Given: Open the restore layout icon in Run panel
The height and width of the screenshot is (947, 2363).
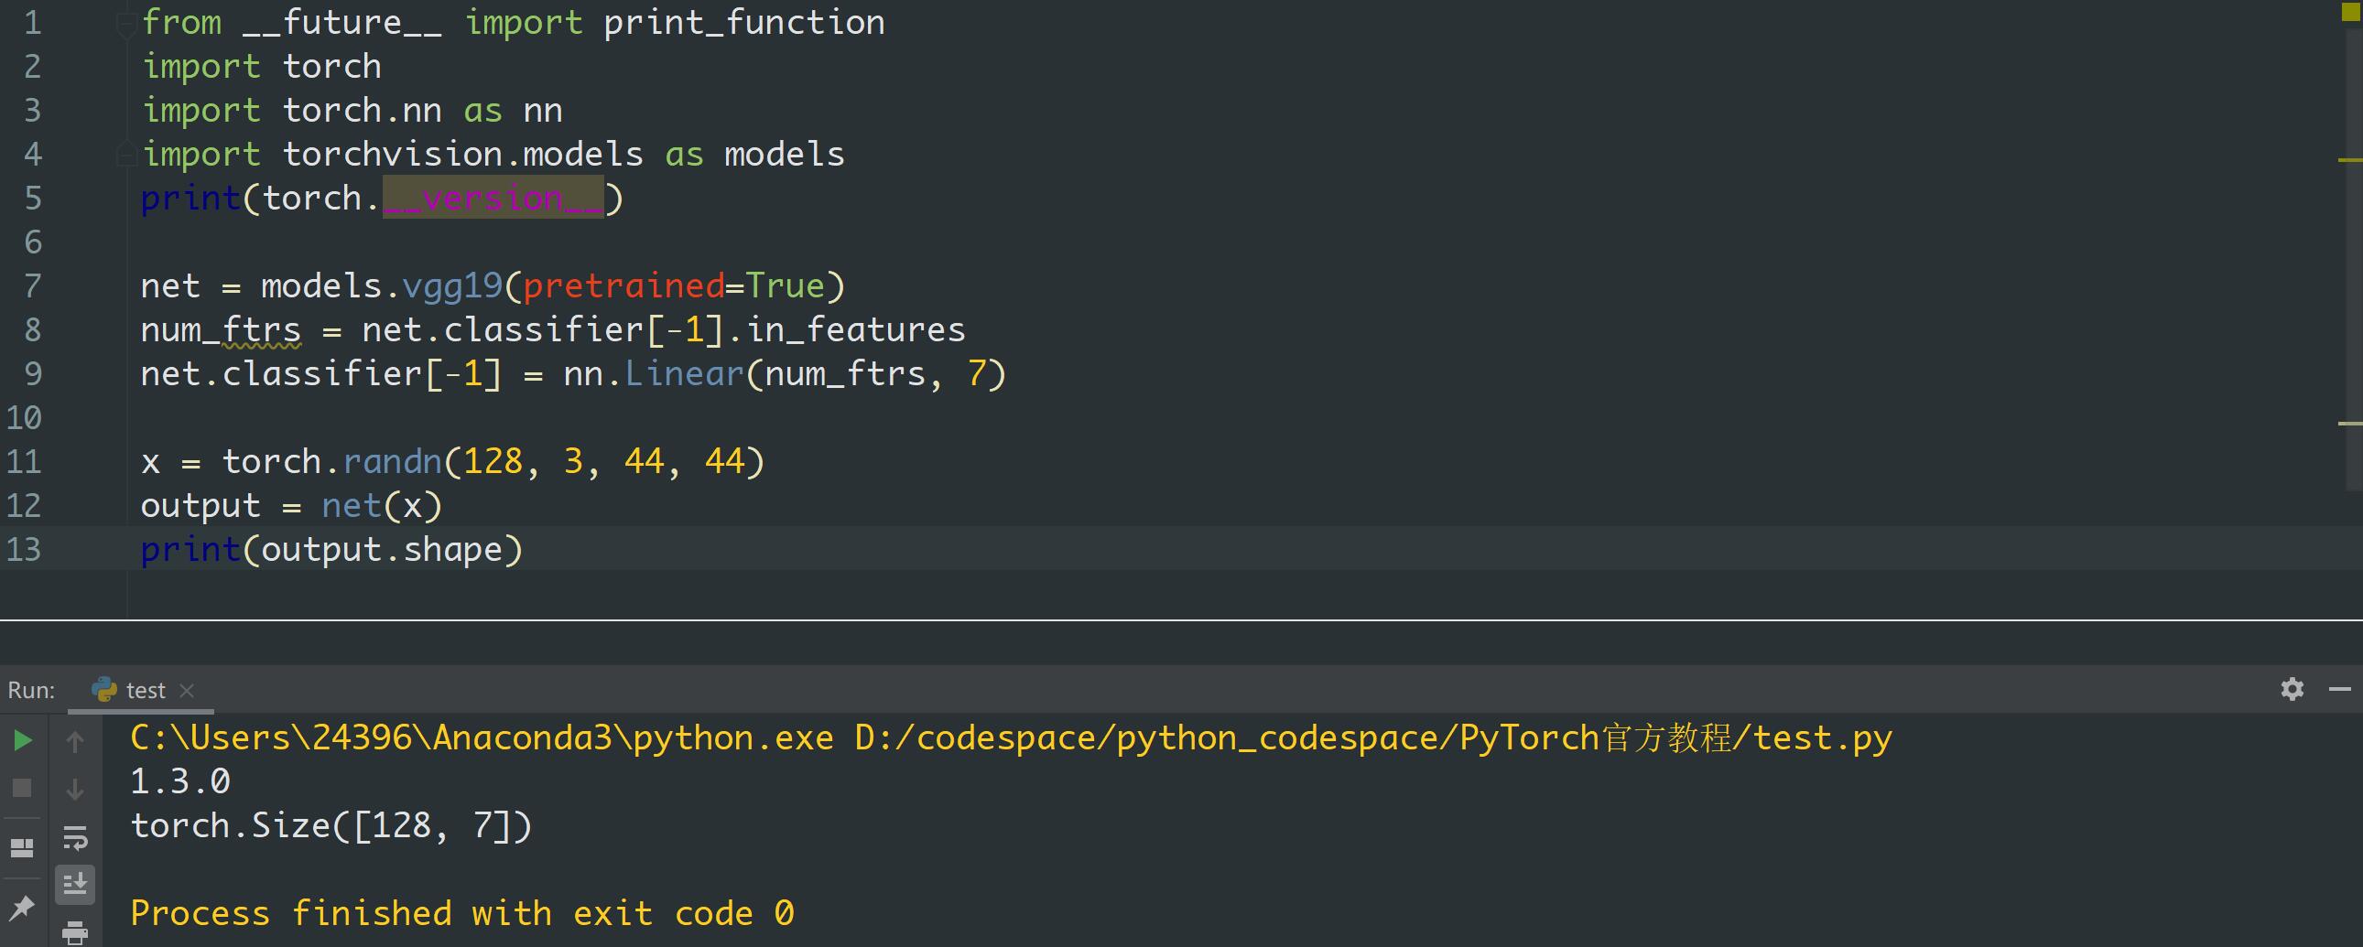Looking at the screenshot, I should pyautogui.click(x=22, y=848).
